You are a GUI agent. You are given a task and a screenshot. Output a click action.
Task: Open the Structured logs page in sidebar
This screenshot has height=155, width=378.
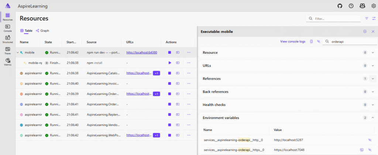click(7, 39)
